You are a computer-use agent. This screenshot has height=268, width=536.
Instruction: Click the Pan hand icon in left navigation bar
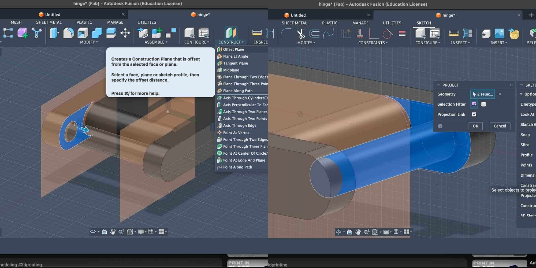113,232
